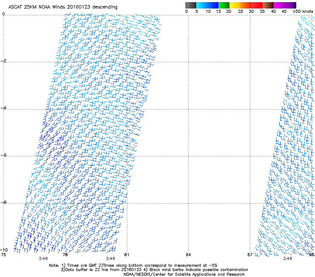
Task: Click the '5' label under the color scale
Action: (x=197, y=12)
